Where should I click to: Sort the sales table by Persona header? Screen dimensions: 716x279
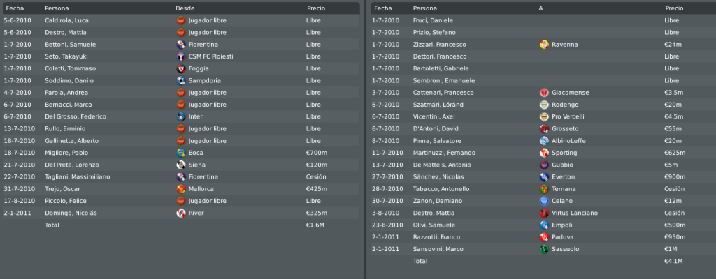(424, 8)
